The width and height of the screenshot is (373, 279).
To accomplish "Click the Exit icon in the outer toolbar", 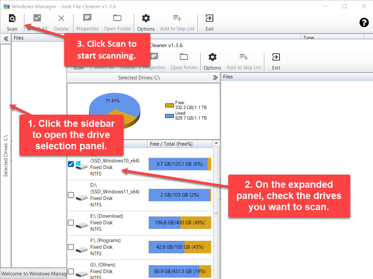I will 209,18.
